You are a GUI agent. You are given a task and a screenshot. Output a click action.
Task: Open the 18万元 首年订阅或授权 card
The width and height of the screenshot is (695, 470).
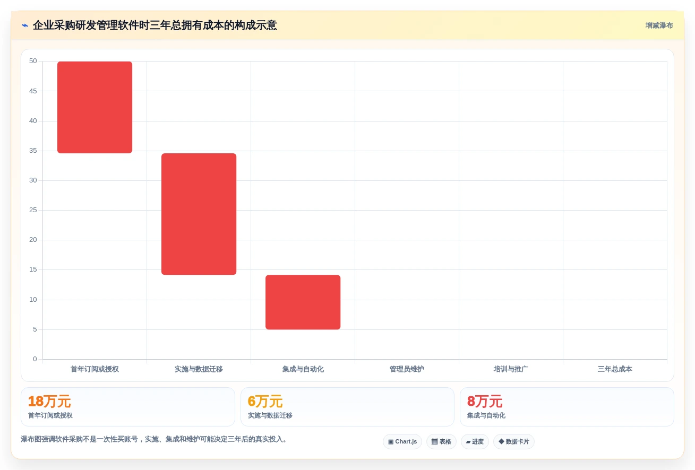[x=128, y=407]
